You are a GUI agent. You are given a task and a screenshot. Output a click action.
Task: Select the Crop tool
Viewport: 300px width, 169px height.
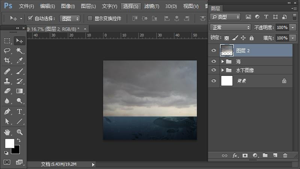click(7, 60)
